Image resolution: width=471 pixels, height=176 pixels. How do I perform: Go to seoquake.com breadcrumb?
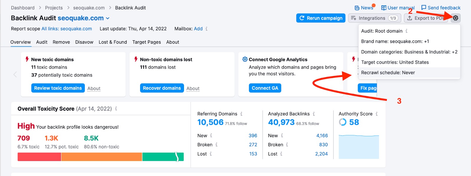tap(89, 8)
